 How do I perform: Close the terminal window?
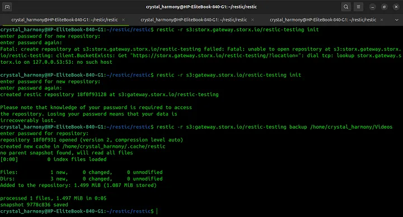tap(396, 7)
